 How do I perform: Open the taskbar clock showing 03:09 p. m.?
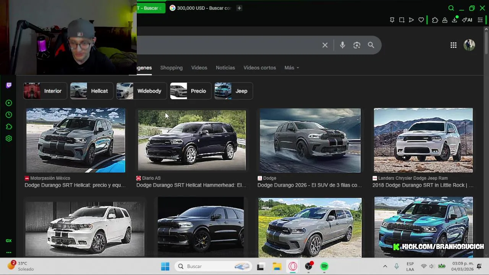tap(463, 266)
